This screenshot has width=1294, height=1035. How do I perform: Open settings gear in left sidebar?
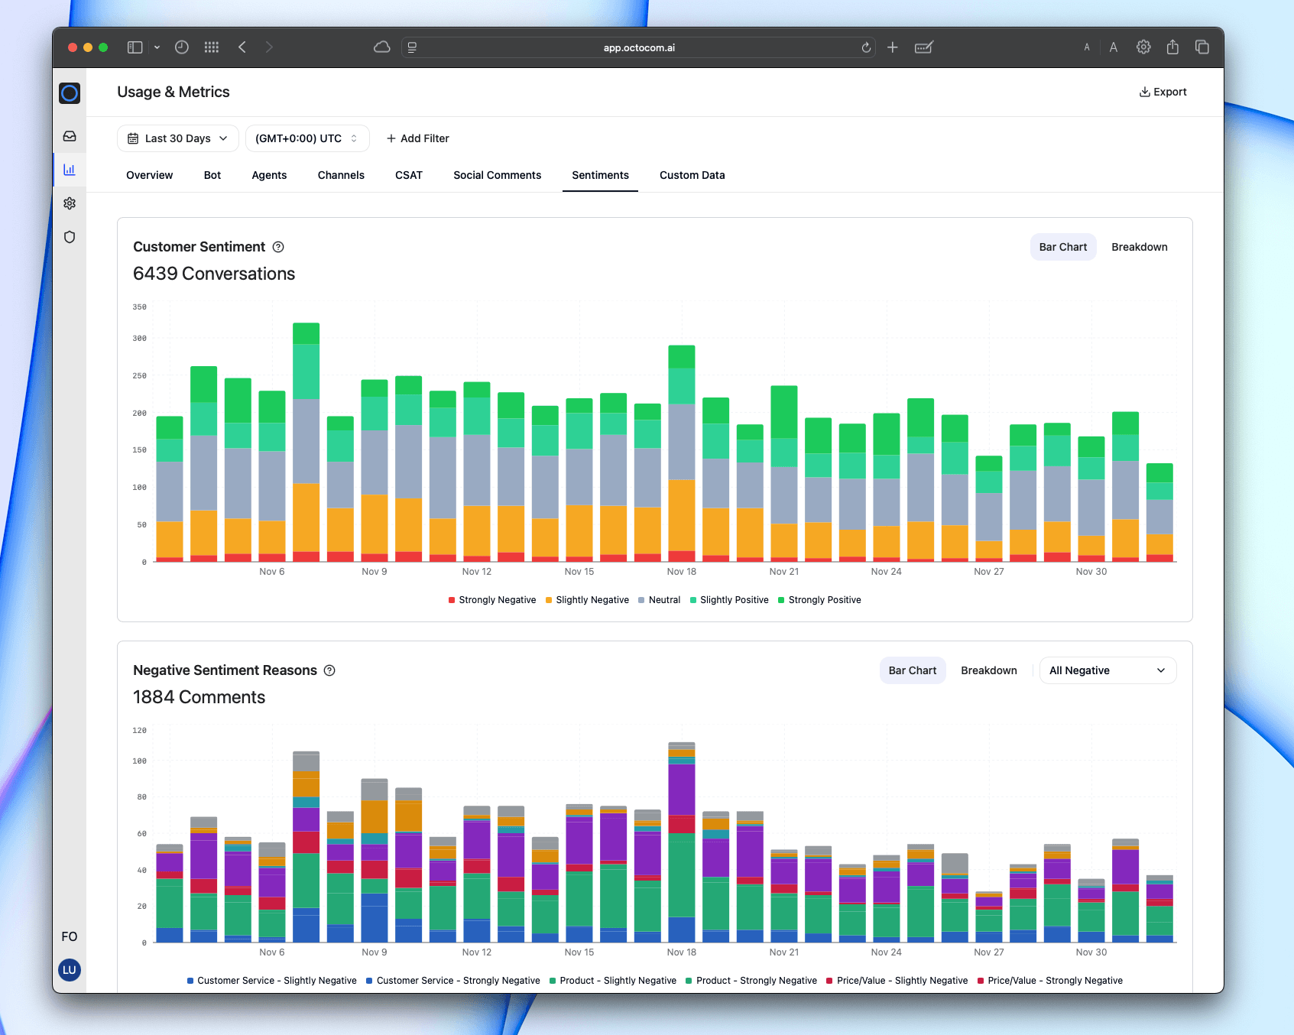(x=70, y=203)
